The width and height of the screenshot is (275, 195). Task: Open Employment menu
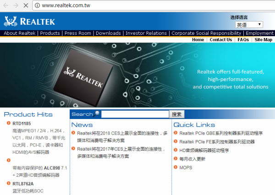click(x=259, y=33)
